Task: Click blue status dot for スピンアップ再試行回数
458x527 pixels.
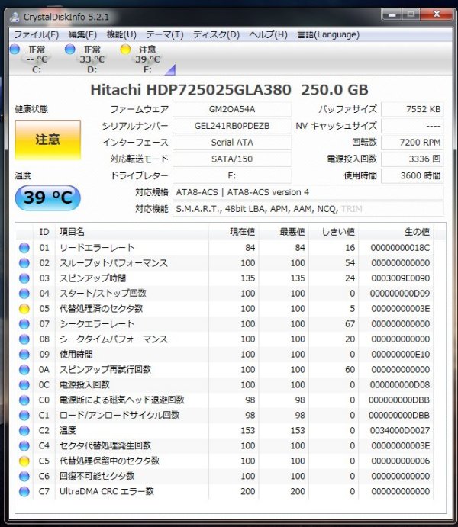Action: click(x=24, y=370)
